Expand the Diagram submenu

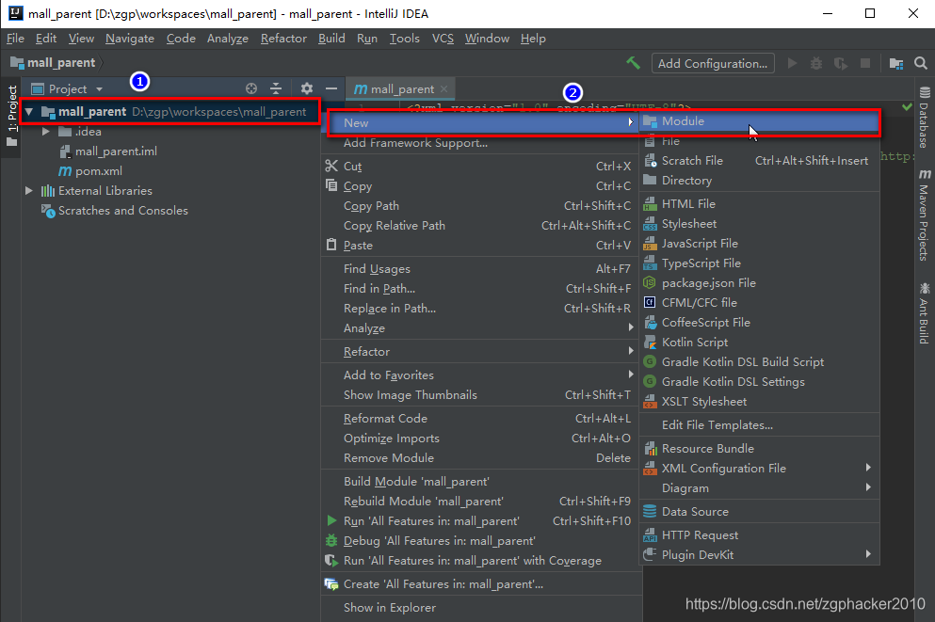[759, 488]
